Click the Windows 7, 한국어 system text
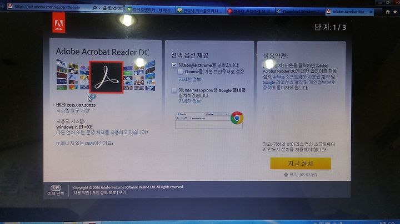The width and height of the screenshot is (400, 224). [74, 127]
